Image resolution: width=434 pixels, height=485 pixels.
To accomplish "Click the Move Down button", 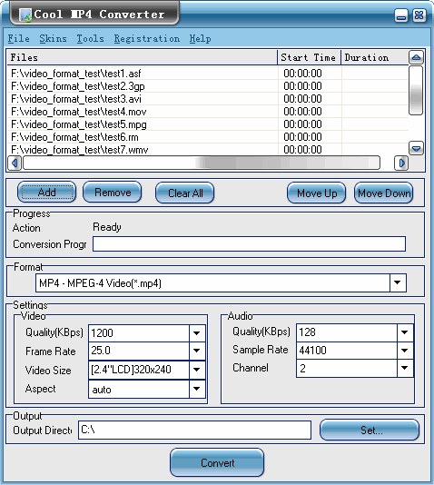I will [x=384, y=193].
